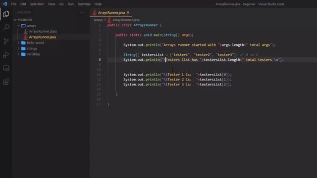Viewport: 317px width, 178px height.
Task: Click 'main' method name in code
Action: [x=158, y=35]
